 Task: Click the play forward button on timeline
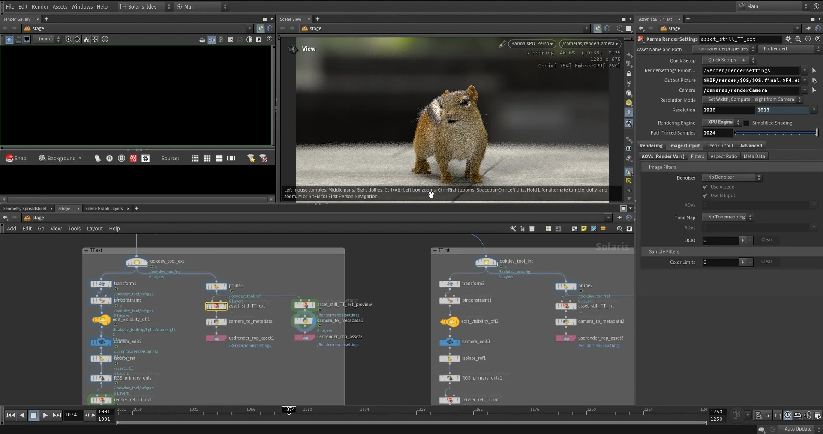pyautogui.click(x=45, y=415)
